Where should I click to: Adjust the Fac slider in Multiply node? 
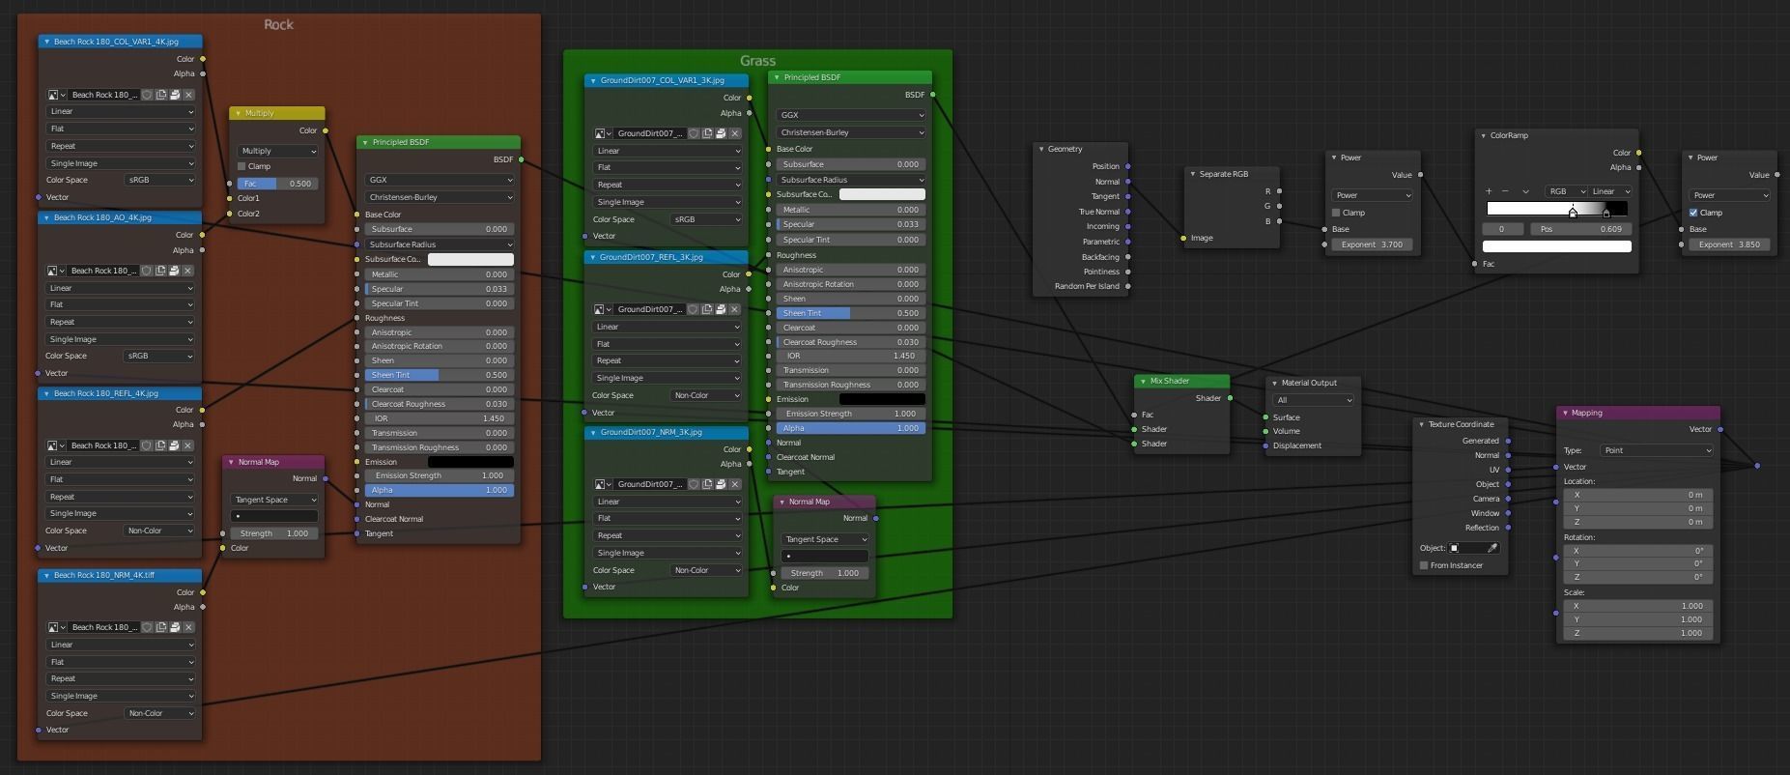pos(278,184)
